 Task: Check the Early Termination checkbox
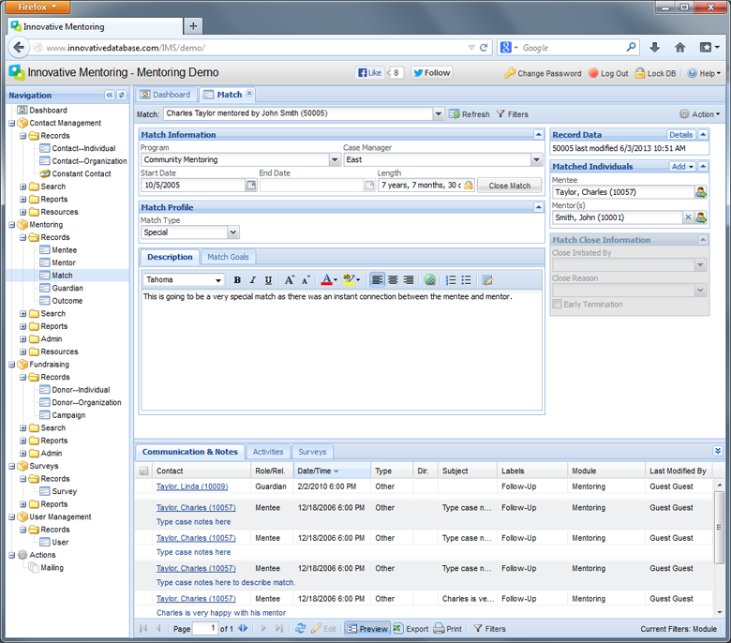pos(558,305)
